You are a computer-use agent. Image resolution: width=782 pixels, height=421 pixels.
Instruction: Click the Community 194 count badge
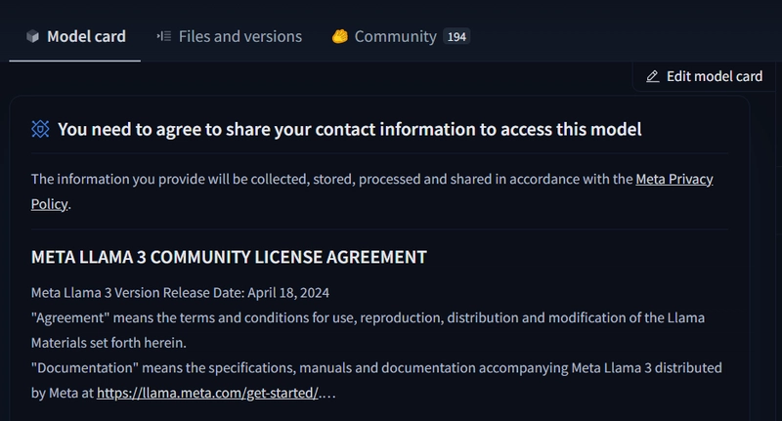click(456, 36)
